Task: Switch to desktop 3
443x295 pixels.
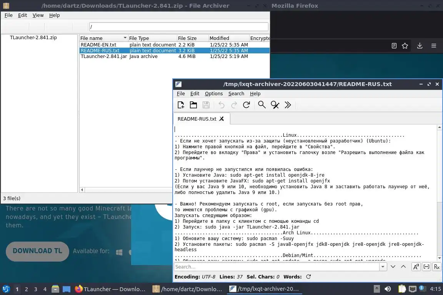Action: pos(36,289)
